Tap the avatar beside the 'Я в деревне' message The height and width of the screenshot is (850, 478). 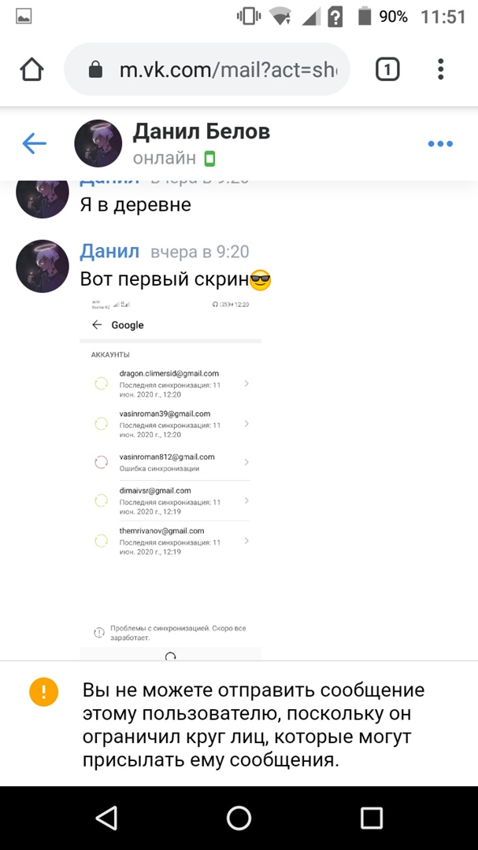(x=43, y=198)
